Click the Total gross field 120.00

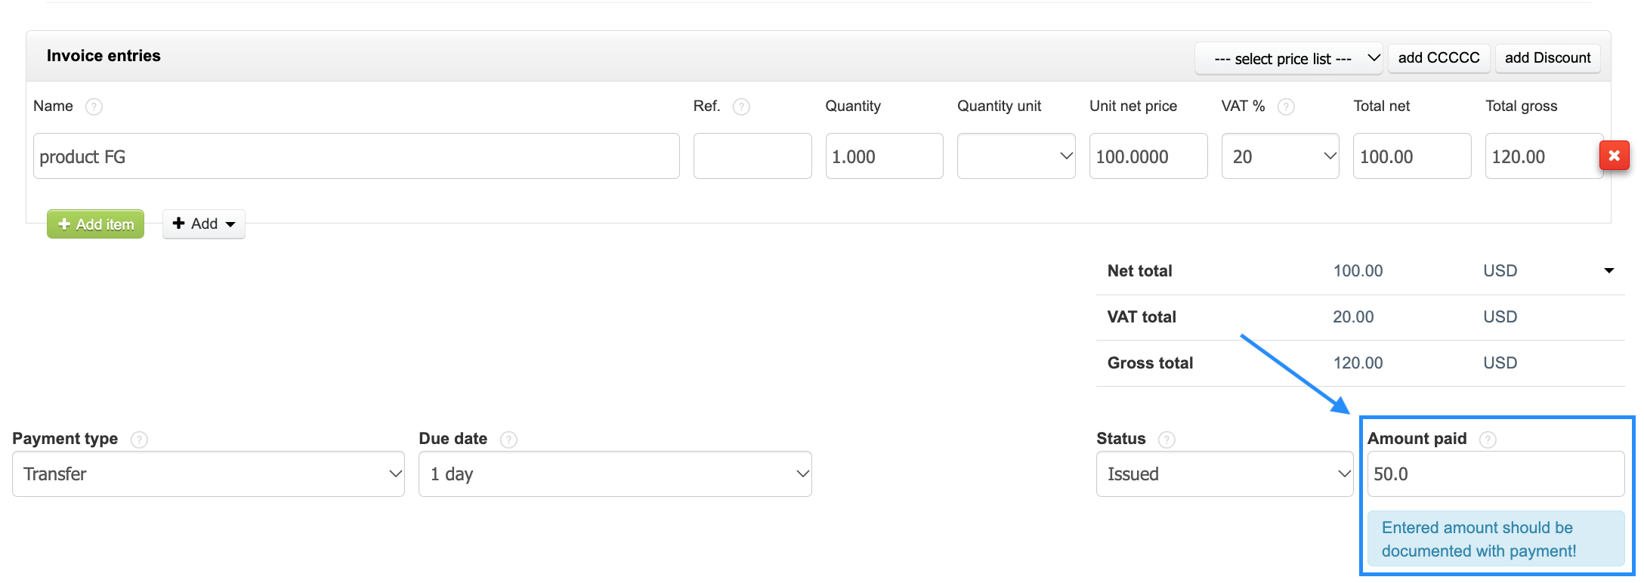[1543, 156]
